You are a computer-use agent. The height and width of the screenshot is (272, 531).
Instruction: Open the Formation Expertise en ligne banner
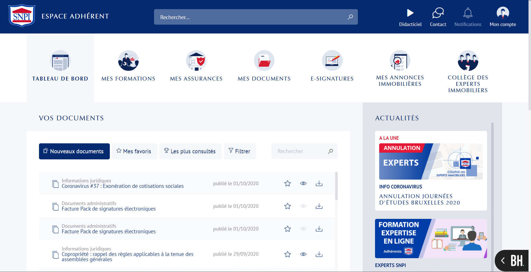pos(431,239)
